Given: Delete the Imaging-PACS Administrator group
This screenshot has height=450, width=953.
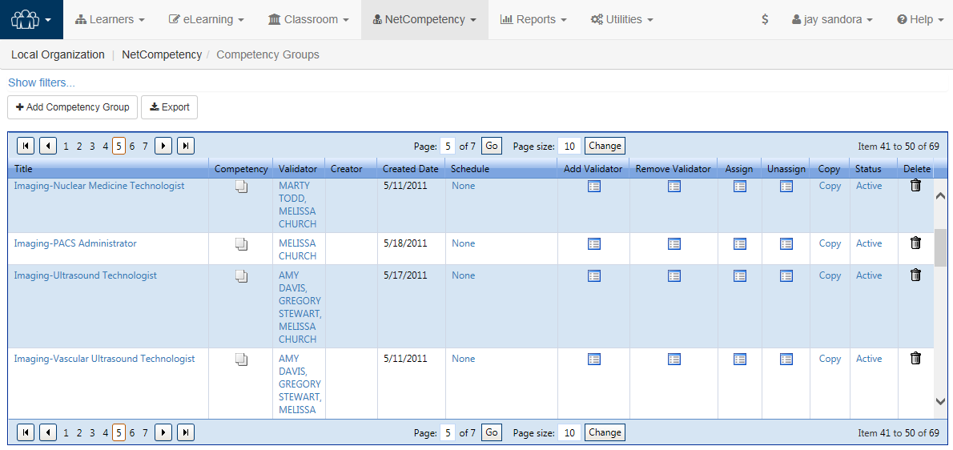Looking at the screenshot, I should [915, 243].
